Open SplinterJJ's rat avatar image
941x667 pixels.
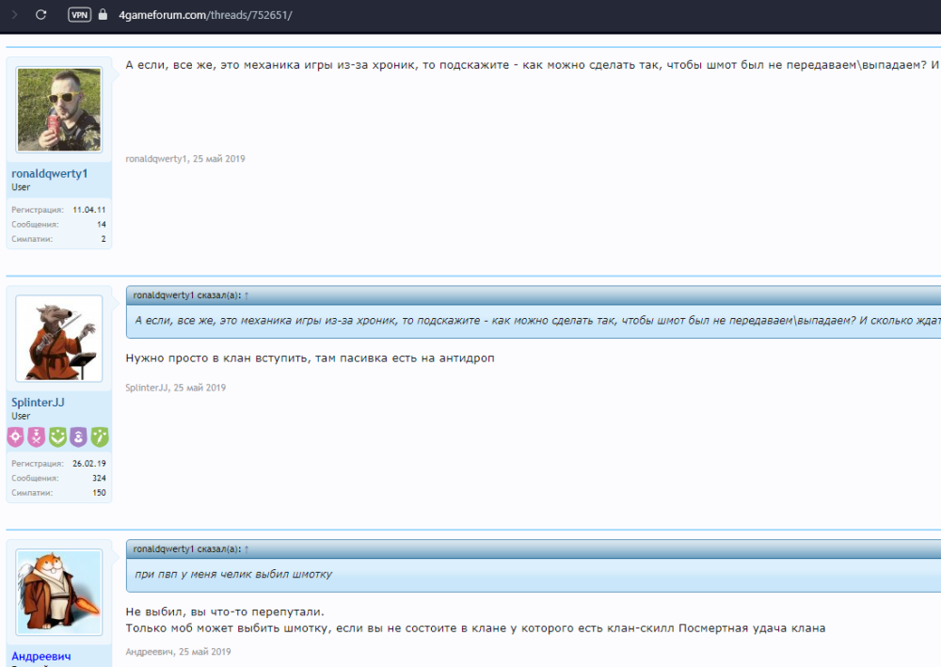(x=58, y=338)
